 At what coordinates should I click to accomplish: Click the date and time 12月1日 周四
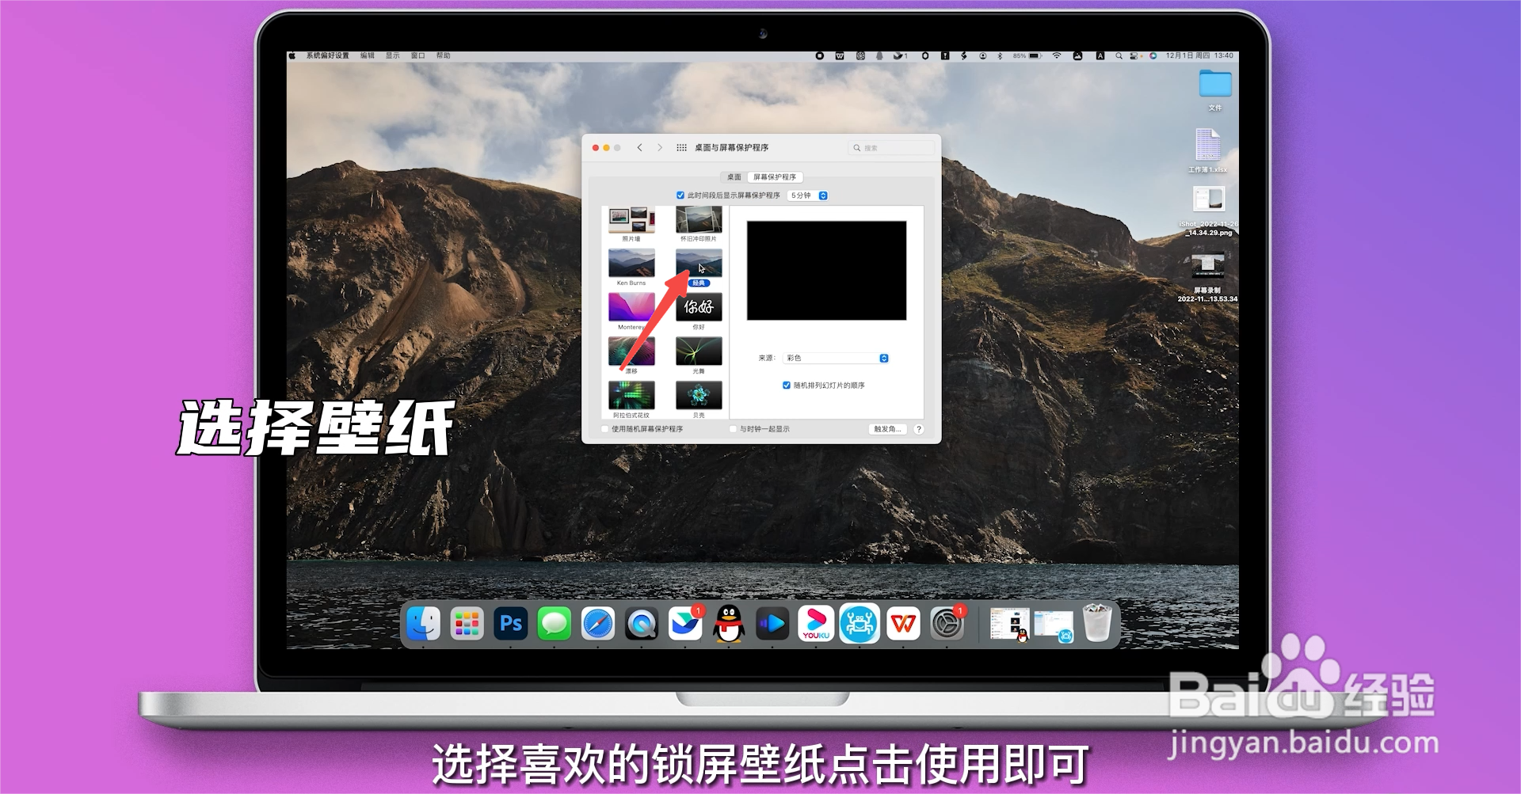[1199, 55]
